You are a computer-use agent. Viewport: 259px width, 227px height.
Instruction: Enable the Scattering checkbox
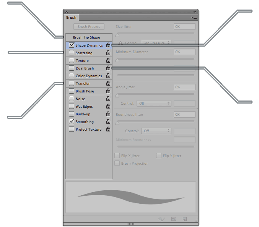72,53
